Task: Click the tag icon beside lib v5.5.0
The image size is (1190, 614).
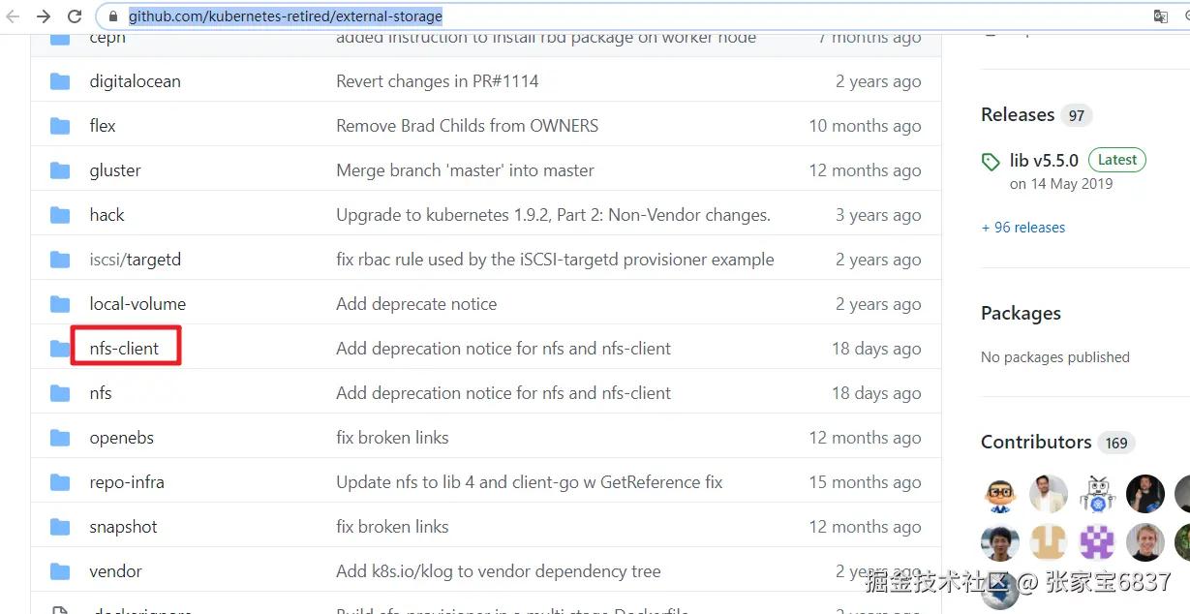Action: pos(991,162)
